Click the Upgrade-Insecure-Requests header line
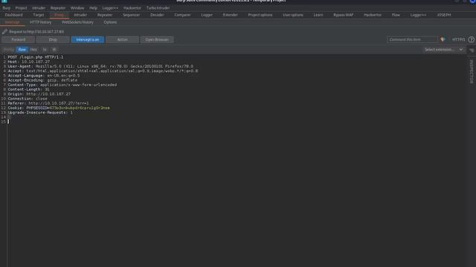 [40, 112]
